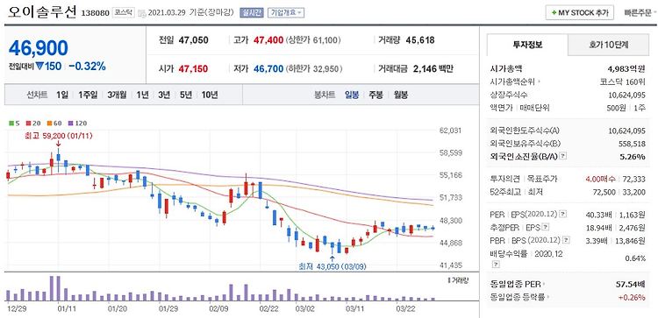This screenshot has width=658, height=318.
Task: Select the 1일 line chart period
Action: tap(62, 95)
